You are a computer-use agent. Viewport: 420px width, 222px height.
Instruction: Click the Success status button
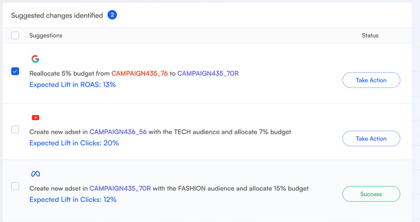tap(371, 194)
